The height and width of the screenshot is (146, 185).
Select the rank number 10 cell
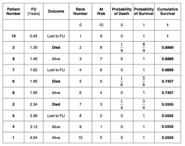pyautogui.click(x=80, y=137)
